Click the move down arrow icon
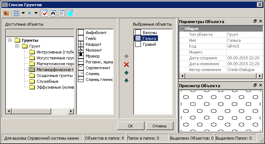This screenshot has height=144, width=265. (126, 81)
